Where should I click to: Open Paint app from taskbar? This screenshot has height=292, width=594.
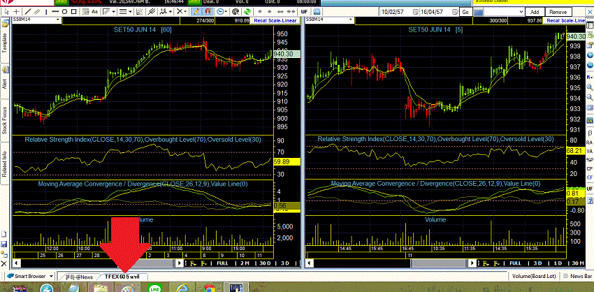point(127,289)
